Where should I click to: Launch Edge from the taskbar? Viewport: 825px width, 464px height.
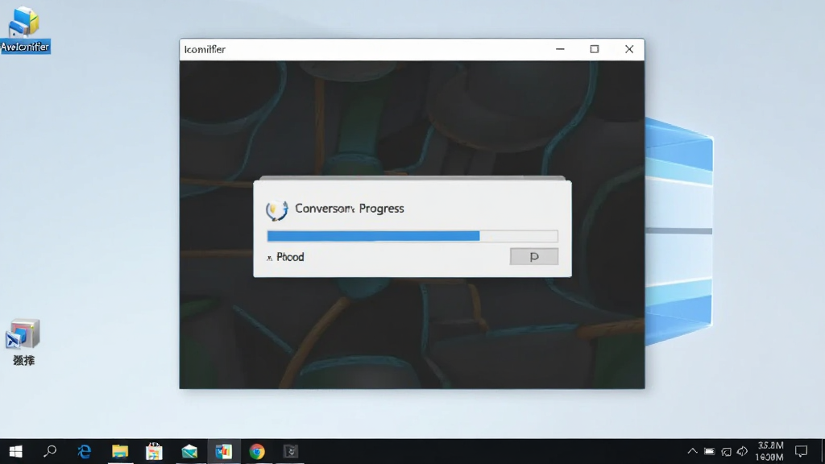tap(84, 451)
